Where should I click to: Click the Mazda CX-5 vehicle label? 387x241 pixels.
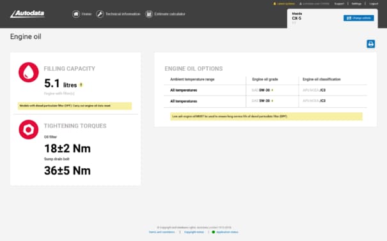pyautogui.click(x=297, y=16)
